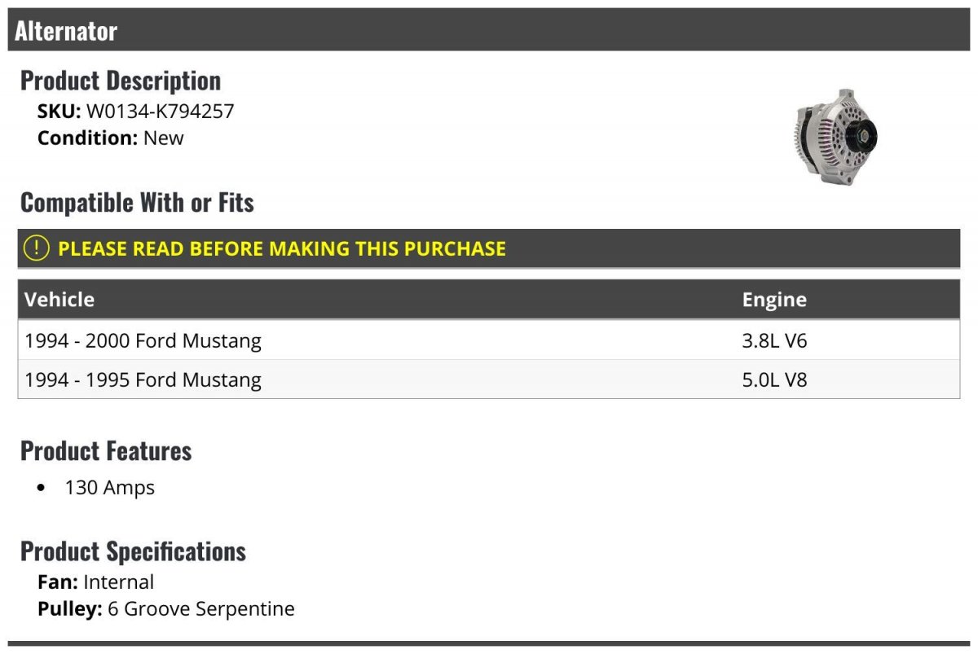Screen dimensions: 978x654
Task: Click the Engine column header
Action: pyautogui.click(x=773, y=299)
